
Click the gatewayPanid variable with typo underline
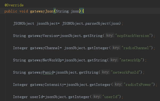click(x=41, y=73)
